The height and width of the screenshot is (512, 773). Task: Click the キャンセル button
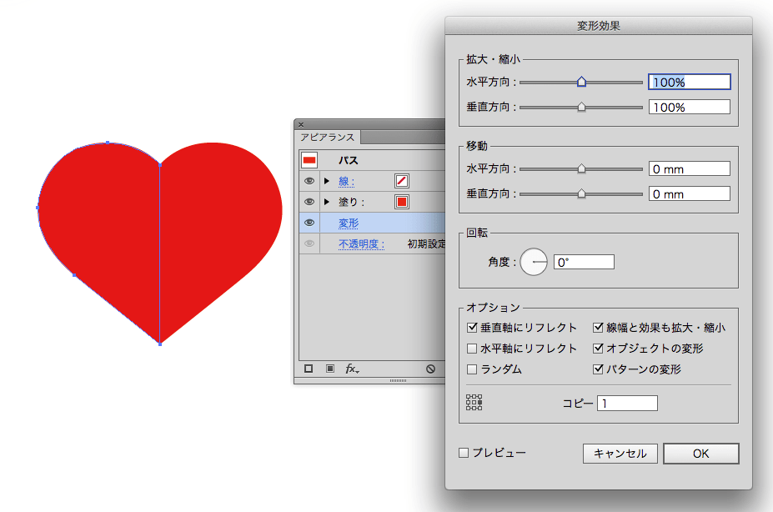(x=620, y=454)
